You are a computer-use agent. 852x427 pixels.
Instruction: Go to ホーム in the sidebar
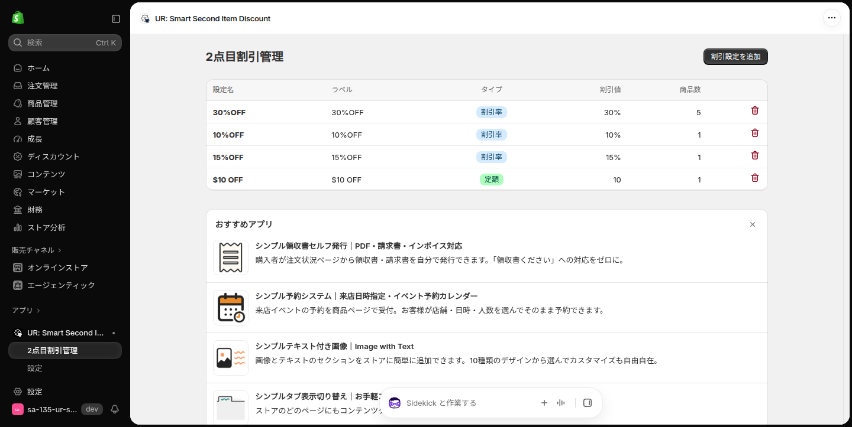pos(65,68)
